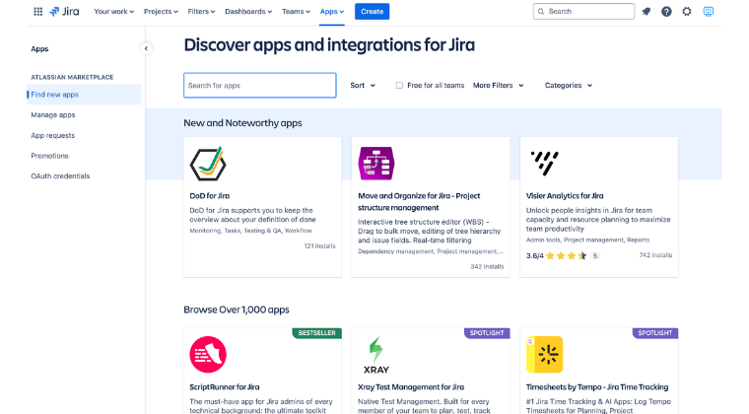749x414 pixels.
Task: Open the Projects menu
Action: coord(161,12)
